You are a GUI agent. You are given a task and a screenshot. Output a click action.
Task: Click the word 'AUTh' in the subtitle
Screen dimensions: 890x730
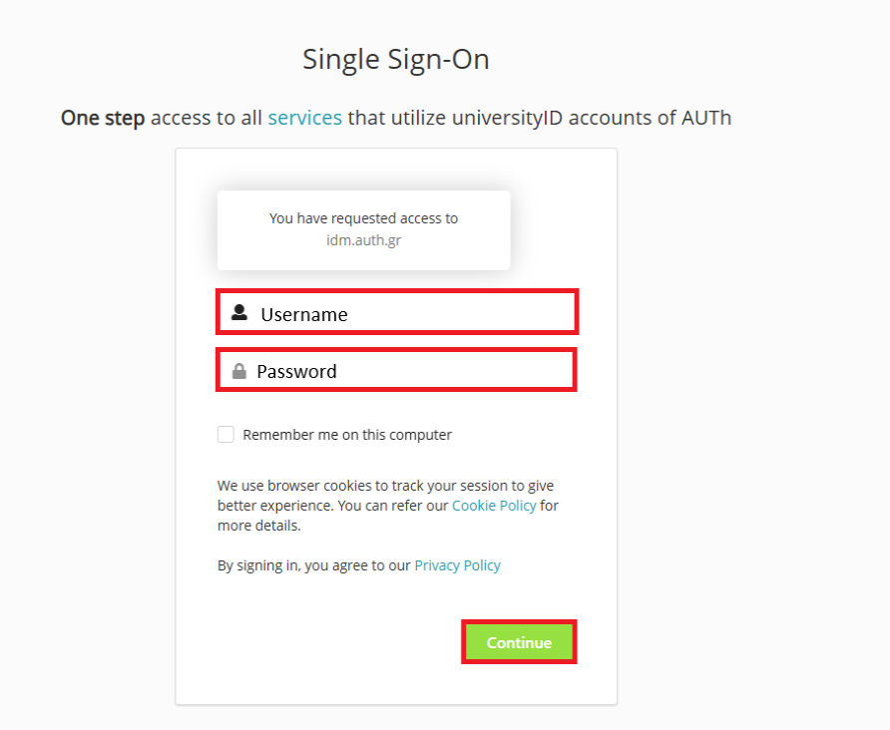[x=706, y=118]
